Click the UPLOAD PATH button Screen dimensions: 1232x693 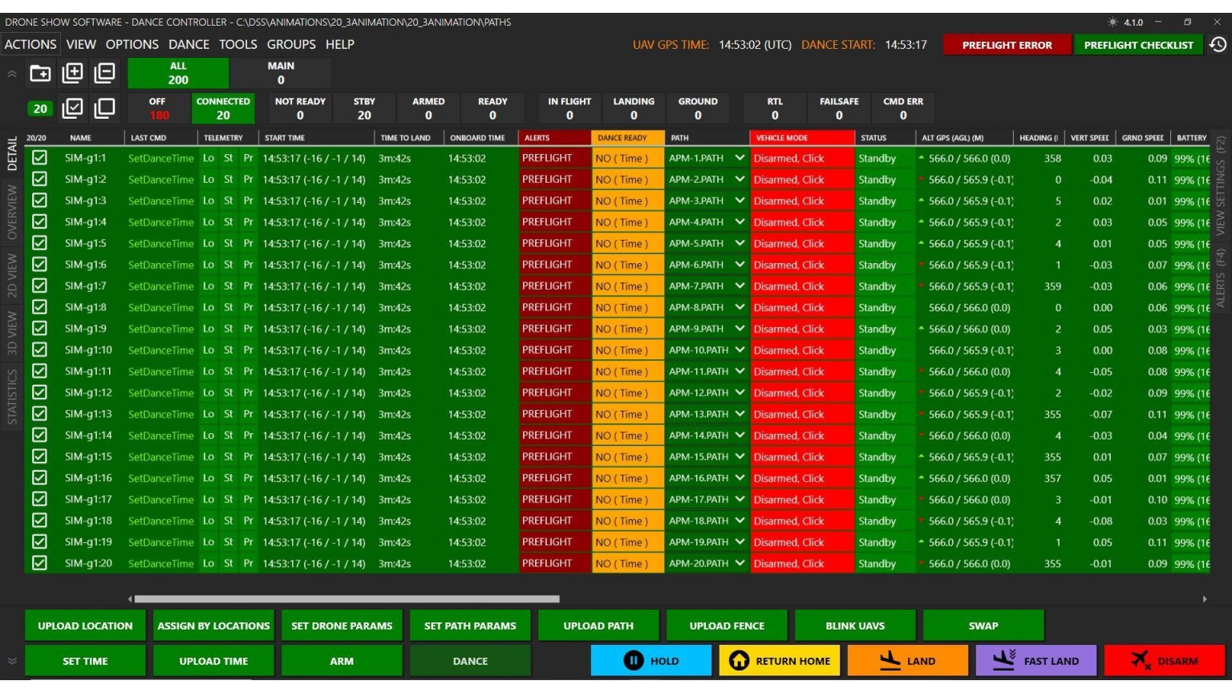tap(598, 626)
